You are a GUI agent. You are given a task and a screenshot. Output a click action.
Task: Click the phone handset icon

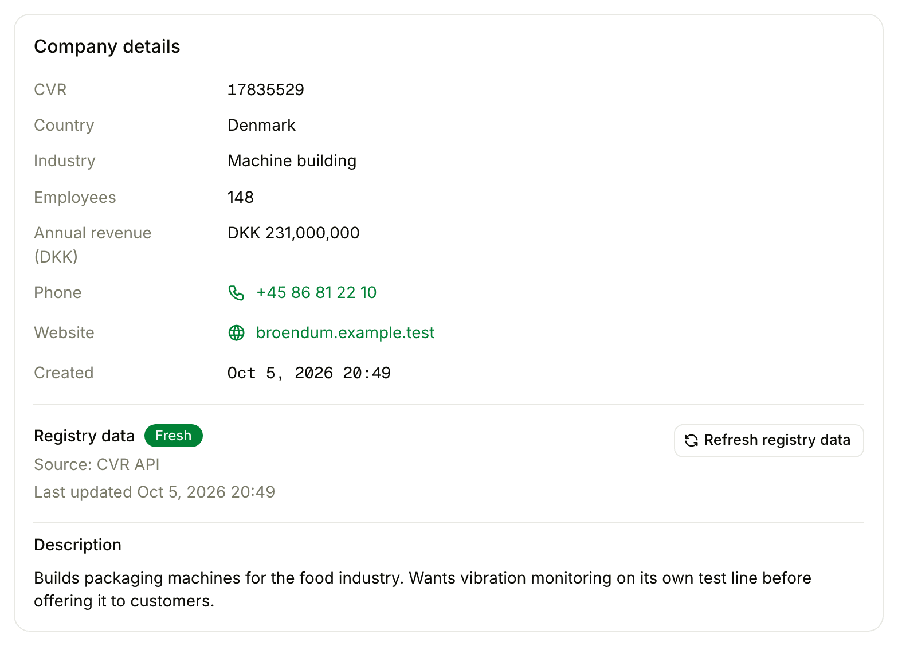[236, 293]
